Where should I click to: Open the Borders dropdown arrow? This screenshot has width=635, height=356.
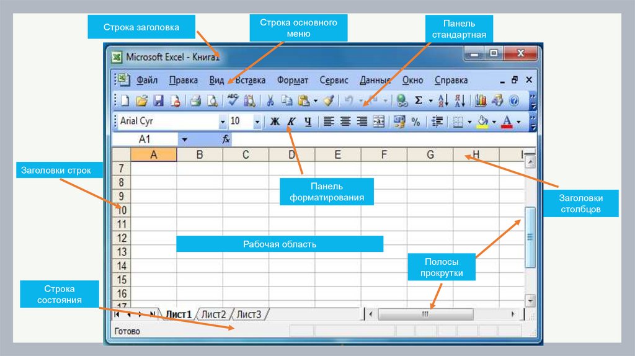(x=469, y=122)
